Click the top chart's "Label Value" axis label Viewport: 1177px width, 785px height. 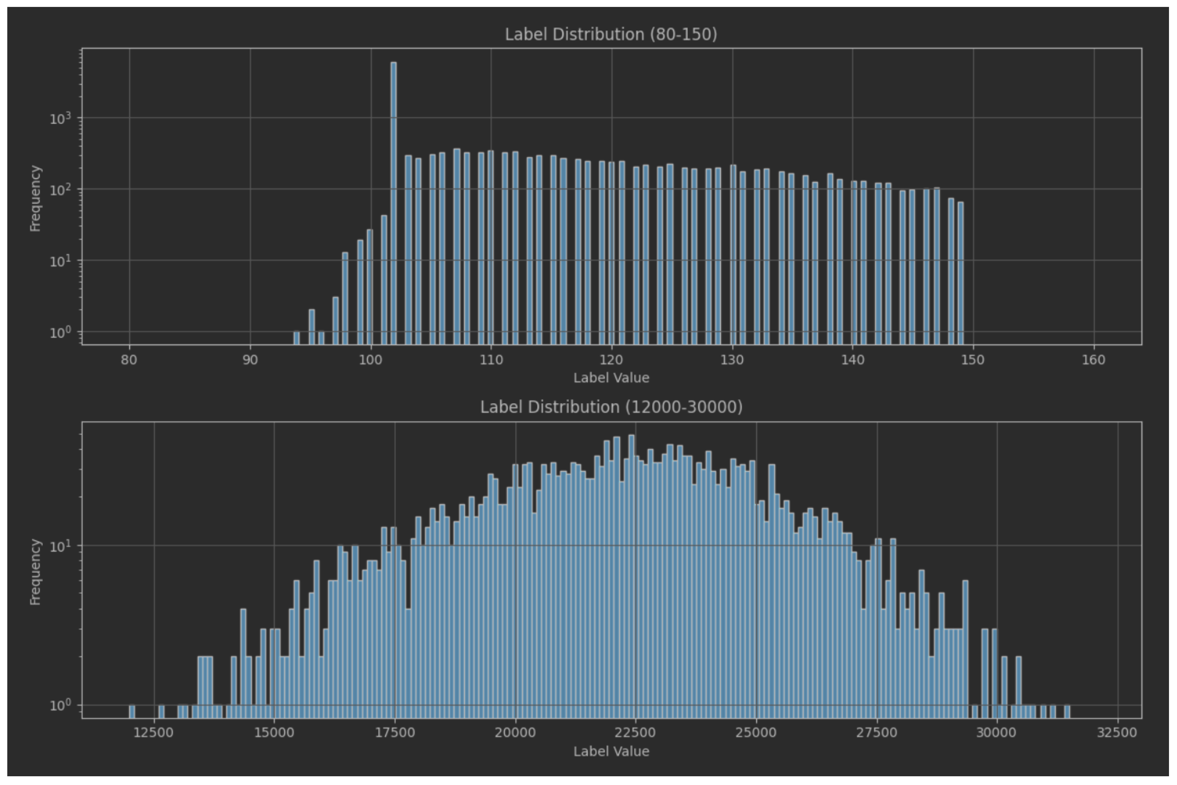tap(611, 378)
